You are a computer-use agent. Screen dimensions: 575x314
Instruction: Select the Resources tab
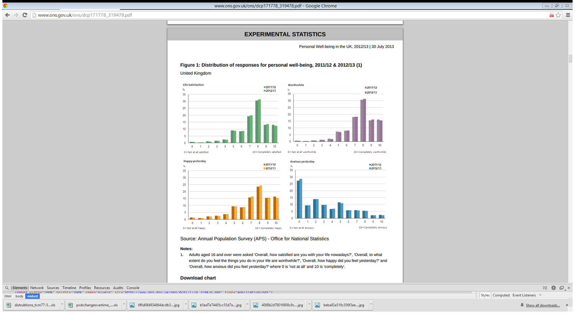coord(102,288)
